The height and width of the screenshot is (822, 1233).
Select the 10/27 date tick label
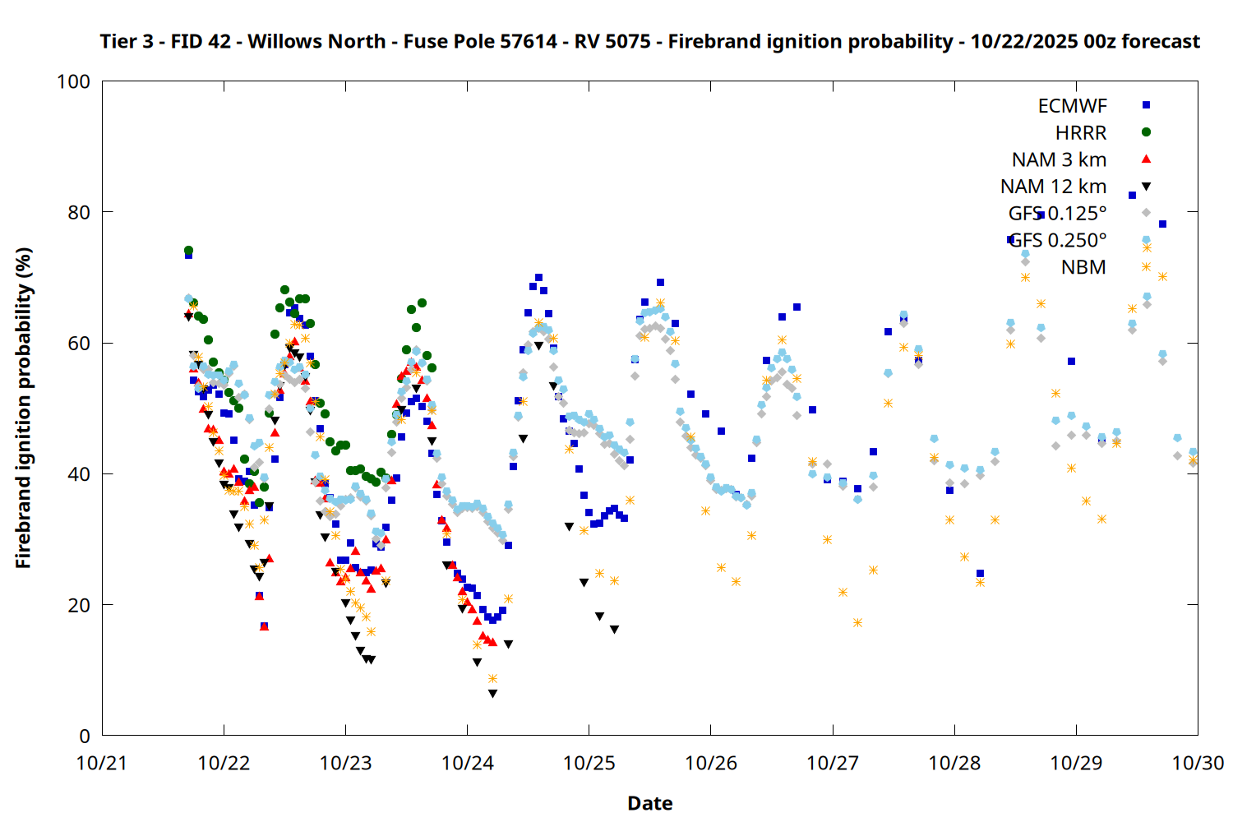coord(833,763)
